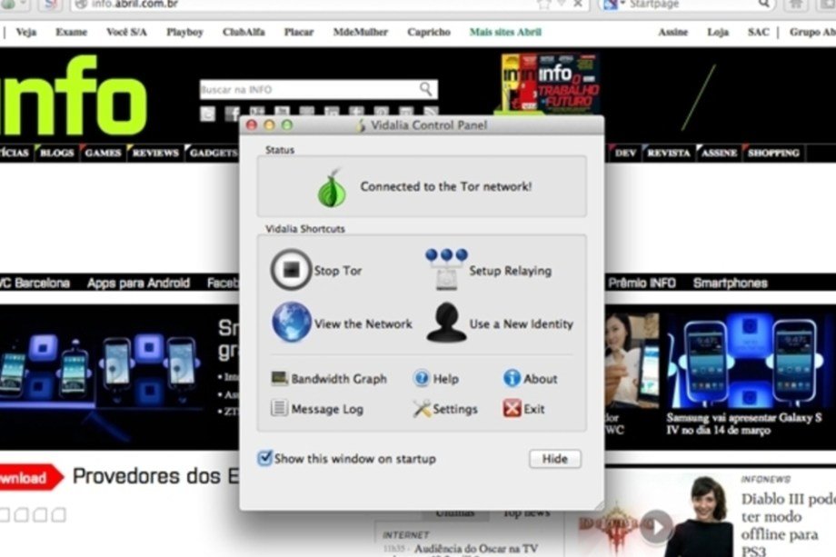Click the Assine link in top bar
This screenshot has width=836, height=557.
tap(672, 32)
